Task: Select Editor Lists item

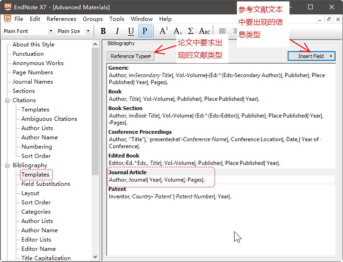Action: click(36, 240)
